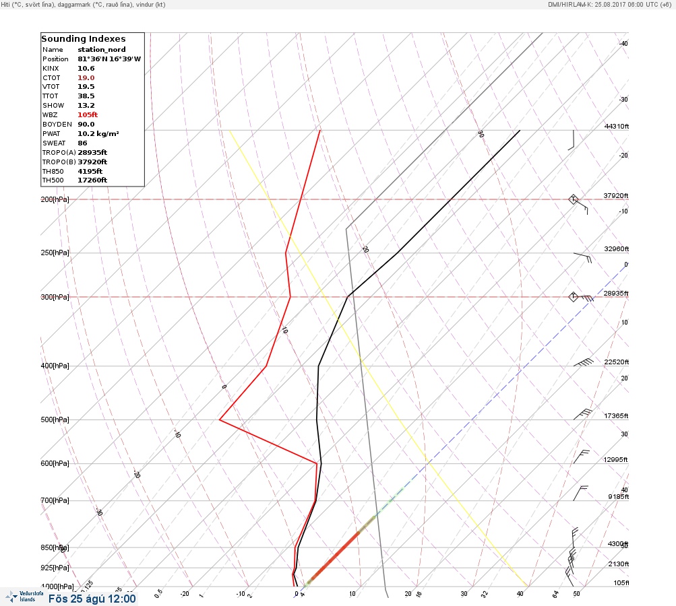Click the 44310ft height label
Image resolution: width=676 pixels, height=606 pixels.
pyautogui.click(x=617, y=126)
